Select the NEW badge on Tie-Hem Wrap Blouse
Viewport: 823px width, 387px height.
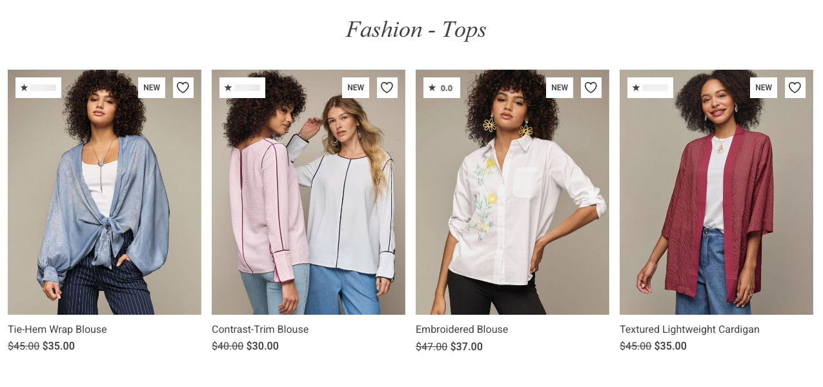click(x=152, y=87)
